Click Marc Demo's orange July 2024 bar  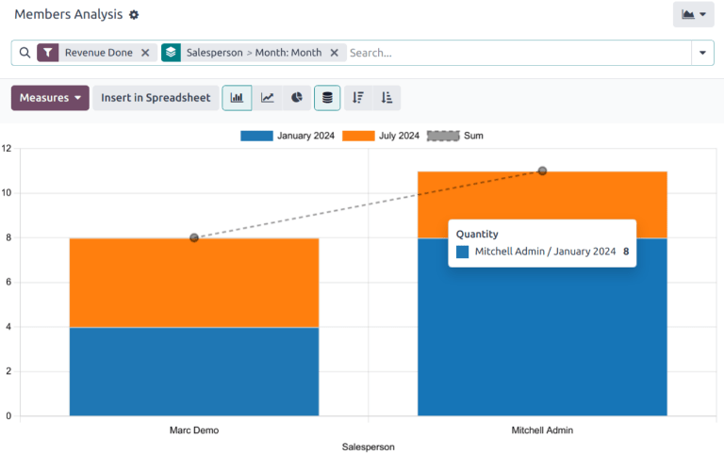[193, 283]
